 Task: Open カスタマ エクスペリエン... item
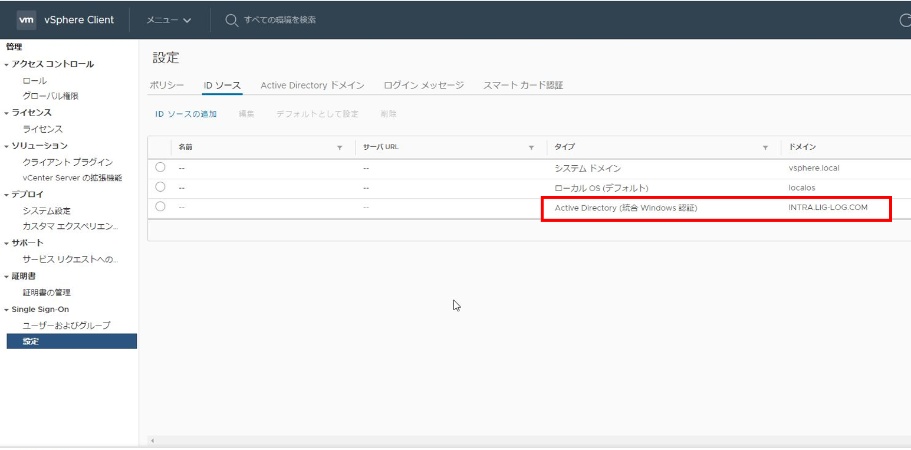[71, 226]
